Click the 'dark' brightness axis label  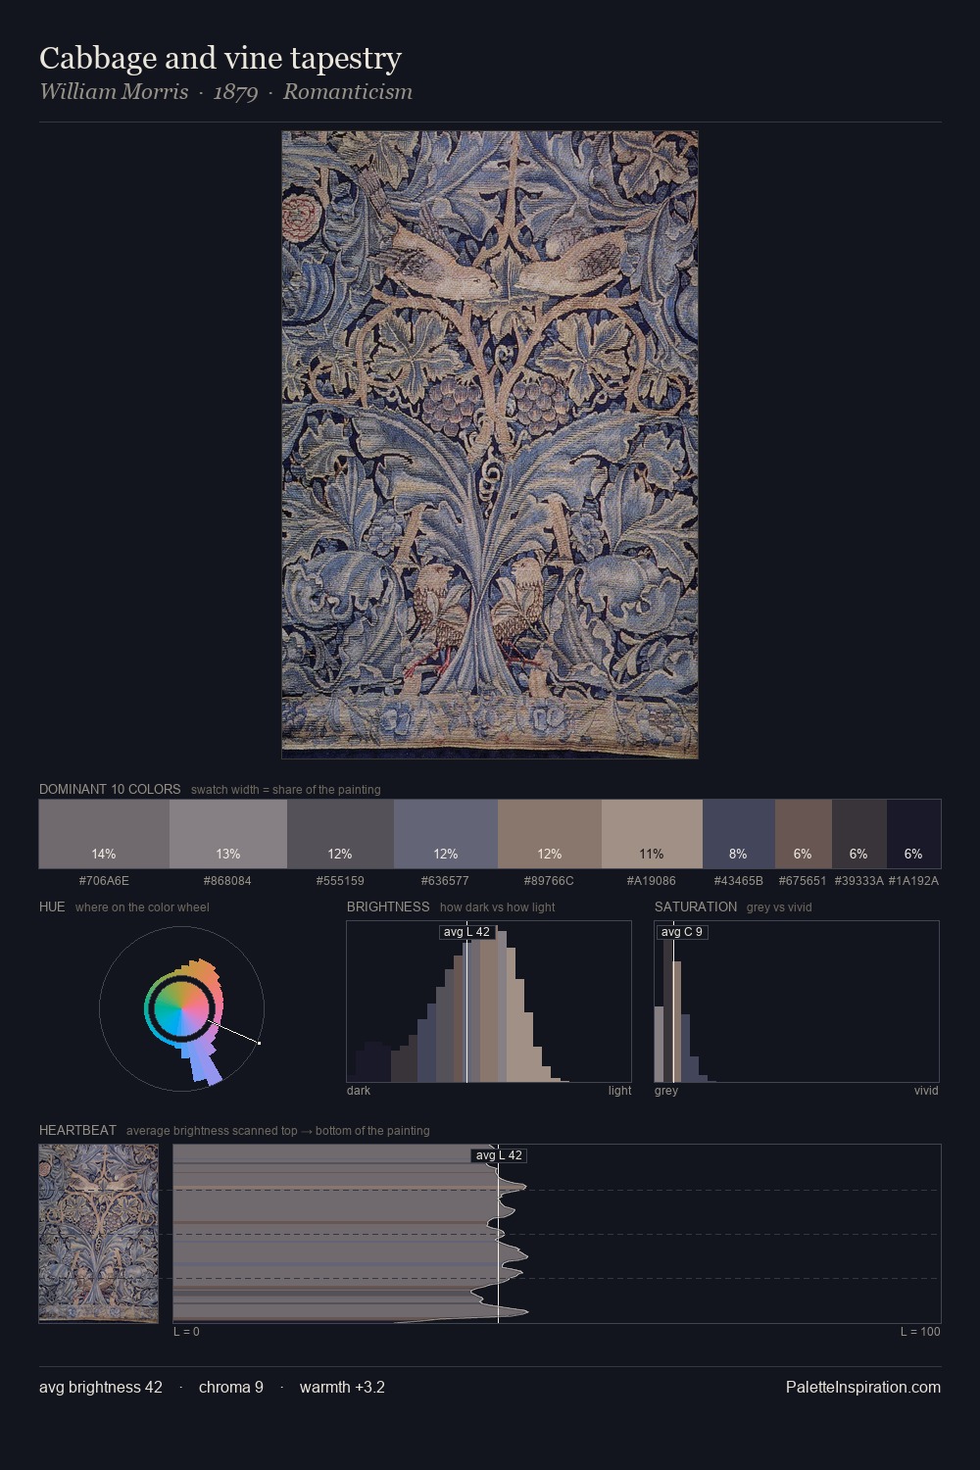(359, 1091)
